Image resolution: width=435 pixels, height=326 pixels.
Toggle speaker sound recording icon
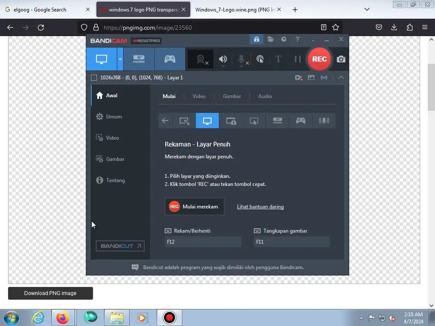223,59
